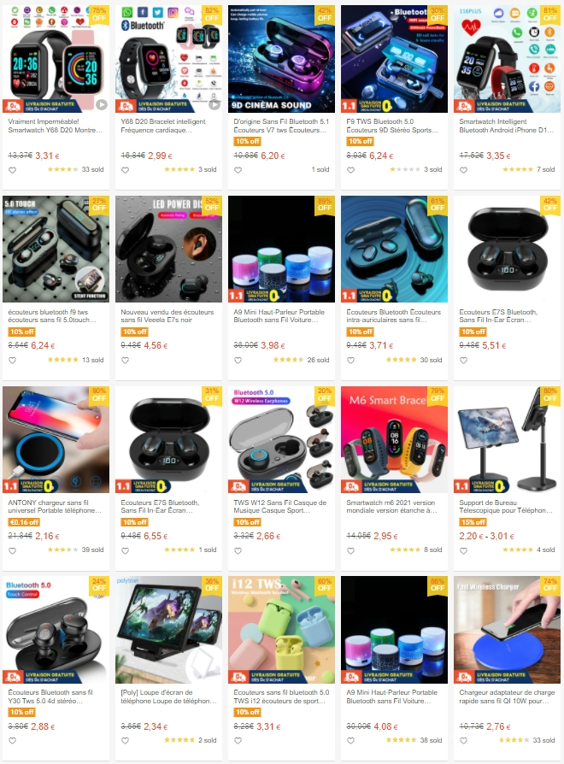
Task: Add Smartwatch Y68 D20 Montre to wishlist heart
Action: 13,170
